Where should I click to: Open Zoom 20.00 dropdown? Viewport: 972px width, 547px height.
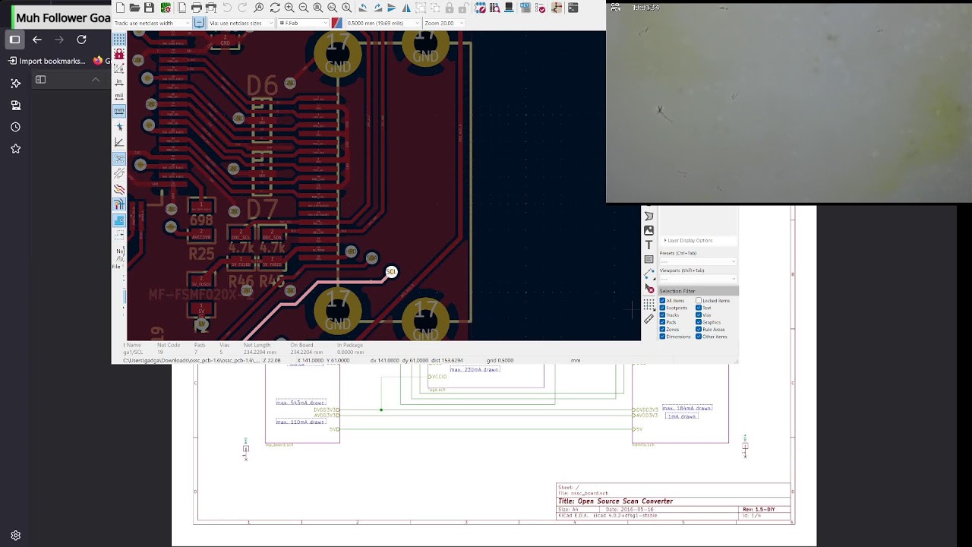tap(444, 23)
